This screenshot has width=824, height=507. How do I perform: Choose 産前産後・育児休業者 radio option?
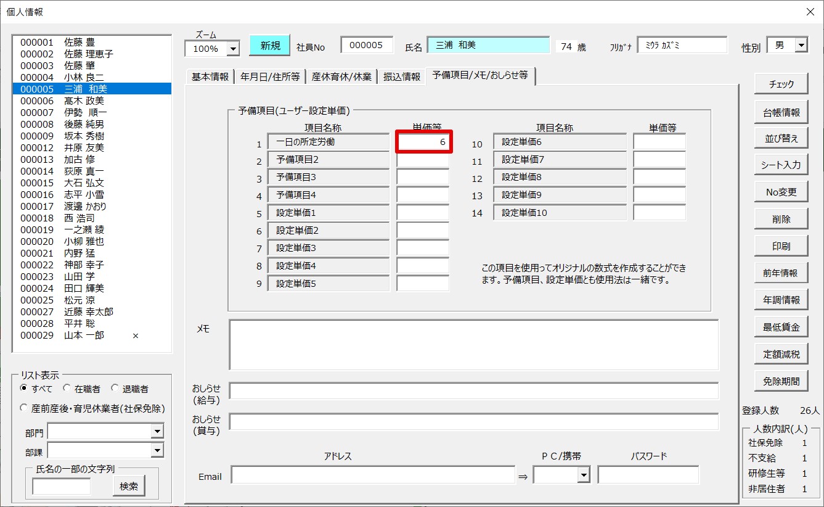(x=24, y=408)
